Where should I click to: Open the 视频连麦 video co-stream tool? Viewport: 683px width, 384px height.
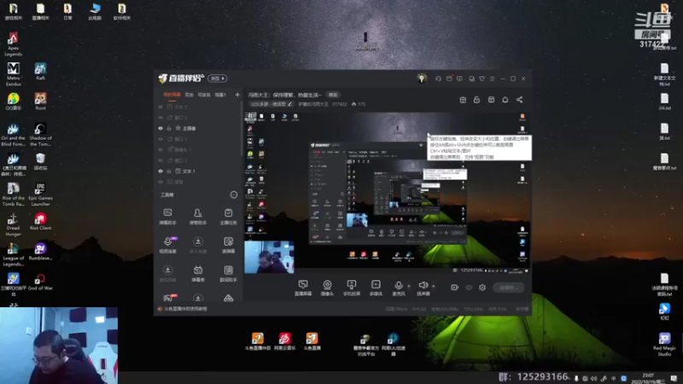pyautogui.click(x=167, y=245)
